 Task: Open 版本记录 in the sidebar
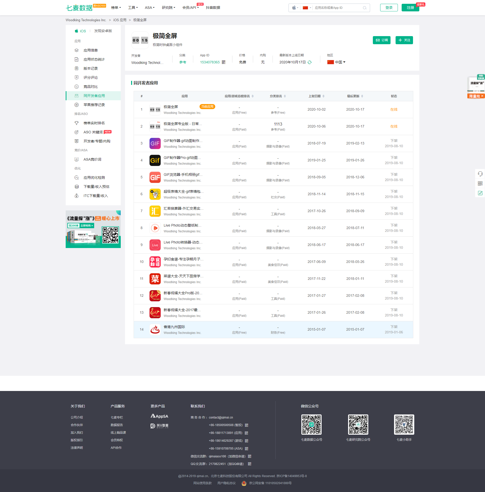(93, 68)
